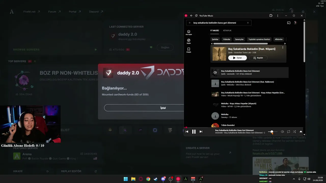Open YouTube Music from the taskbar

pos(178,179)
